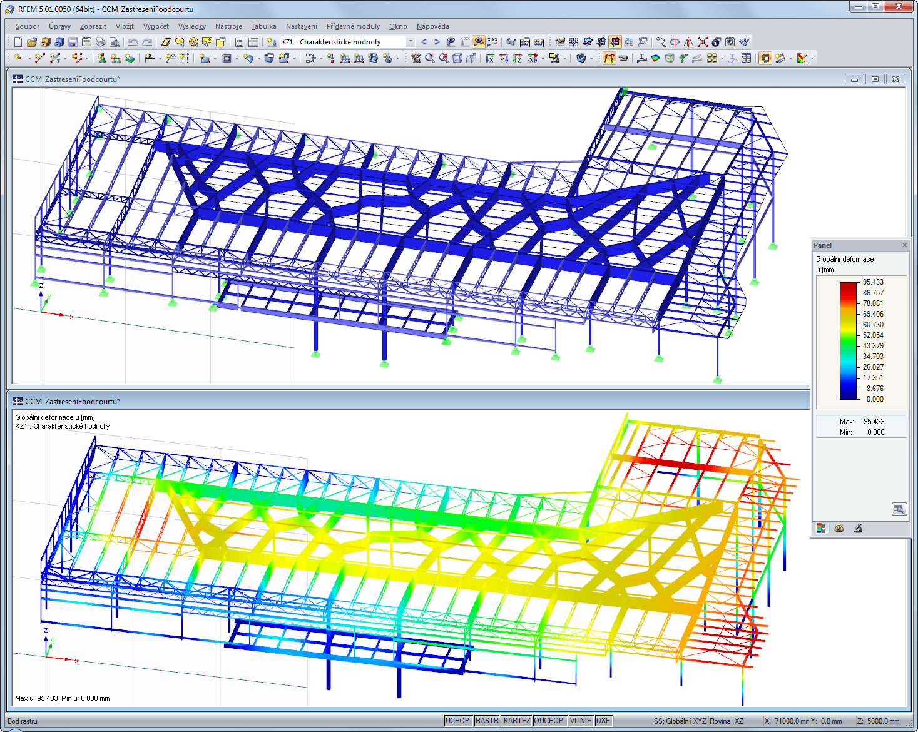Toggle RASTR grid mode in status bar

pos(487,720)
